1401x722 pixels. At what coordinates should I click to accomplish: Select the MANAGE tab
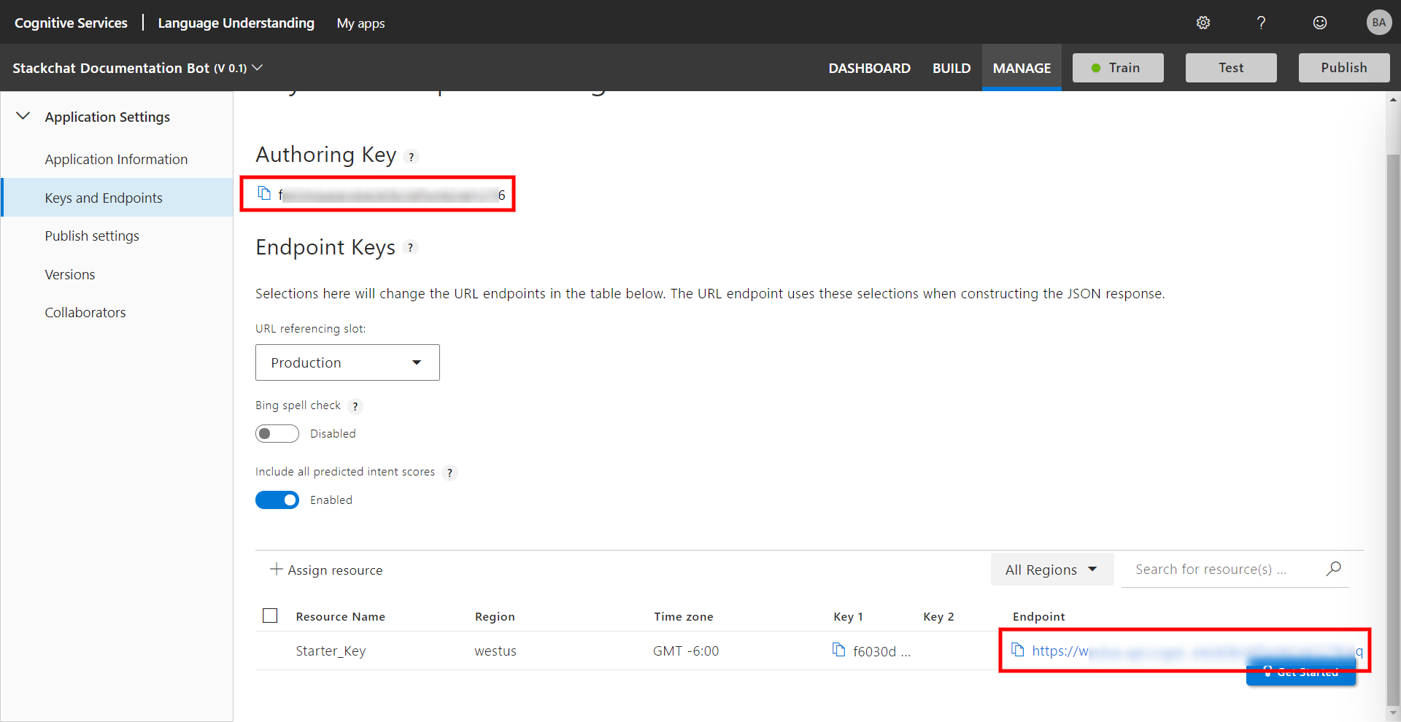click(x=1022, y=68)
